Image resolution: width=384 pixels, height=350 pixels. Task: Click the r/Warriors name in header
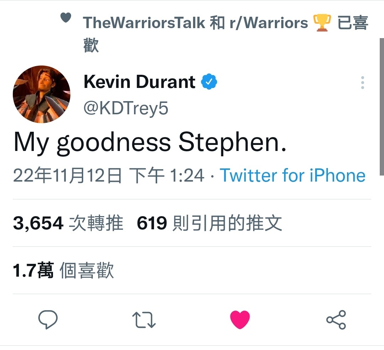click(x=269, y=22)
